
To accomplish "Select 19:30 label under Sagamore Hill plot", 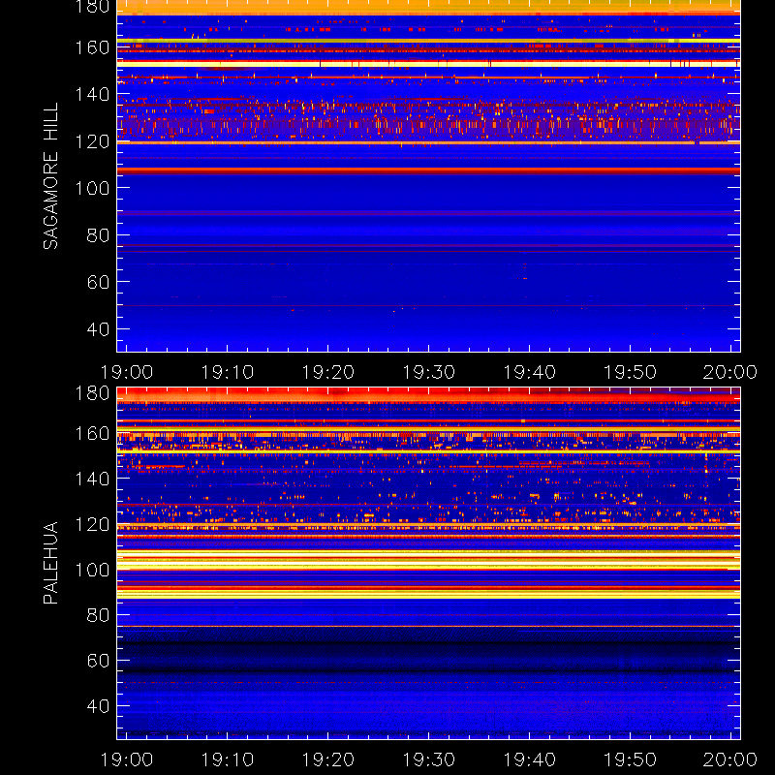I will point(428,372).
